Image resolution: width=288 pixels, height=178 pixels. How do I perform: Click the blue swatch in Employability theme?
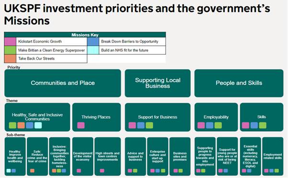210,126
